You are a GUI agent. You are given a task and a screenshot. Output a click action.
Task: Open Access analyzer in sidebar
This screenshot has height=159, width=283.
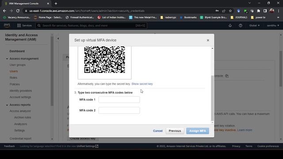click(20, 111)
